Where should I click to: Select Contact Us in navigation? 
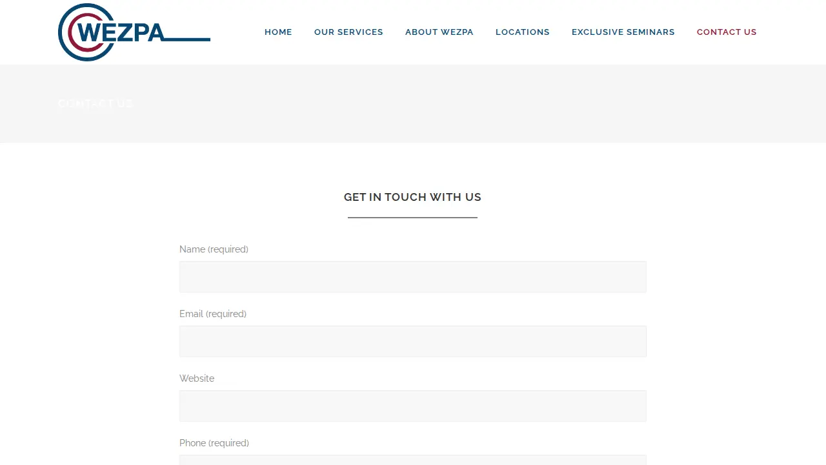click(x=727, y=32)
